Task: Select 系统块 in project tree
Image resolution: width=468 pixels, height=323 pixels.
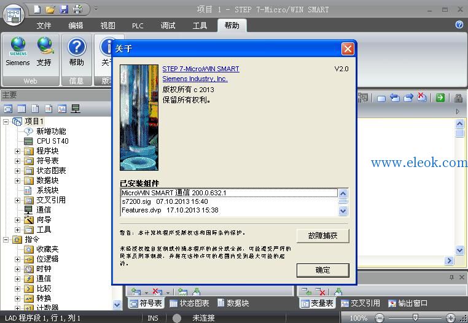Action: (x=47, y=190)
